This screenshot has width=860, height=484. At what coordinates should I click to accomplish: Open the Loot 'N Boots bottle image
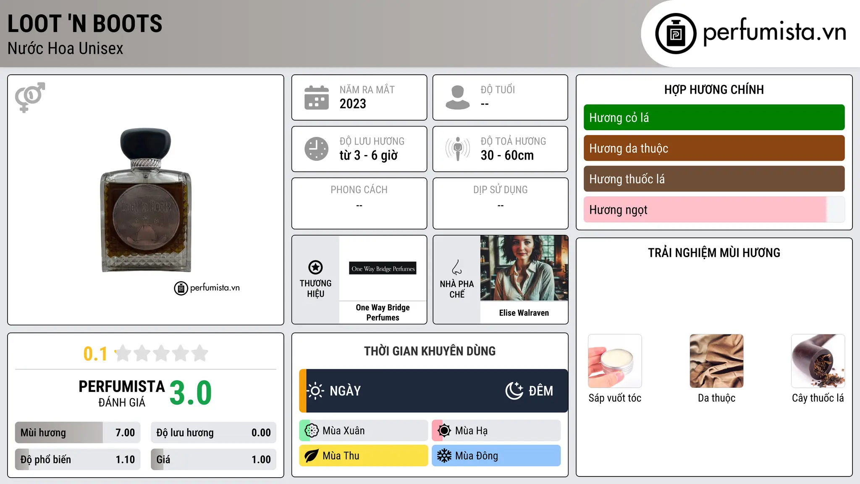tap(146, 200)
